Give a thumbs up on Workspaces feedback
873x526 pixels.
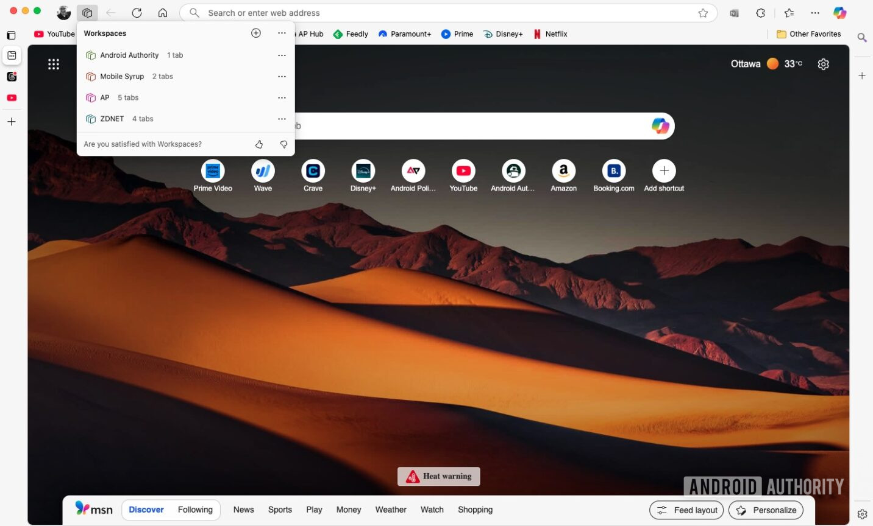coord(258,144)
